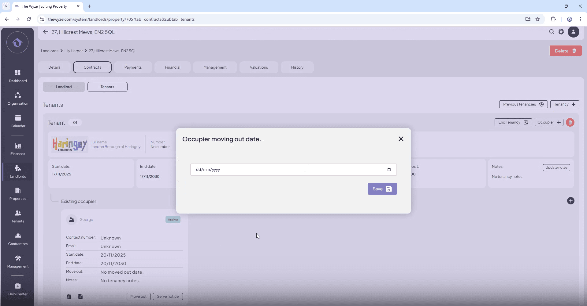The image size is (587, 306).
Task: Close the occupier moving out dialog
Action: point(401,139)
